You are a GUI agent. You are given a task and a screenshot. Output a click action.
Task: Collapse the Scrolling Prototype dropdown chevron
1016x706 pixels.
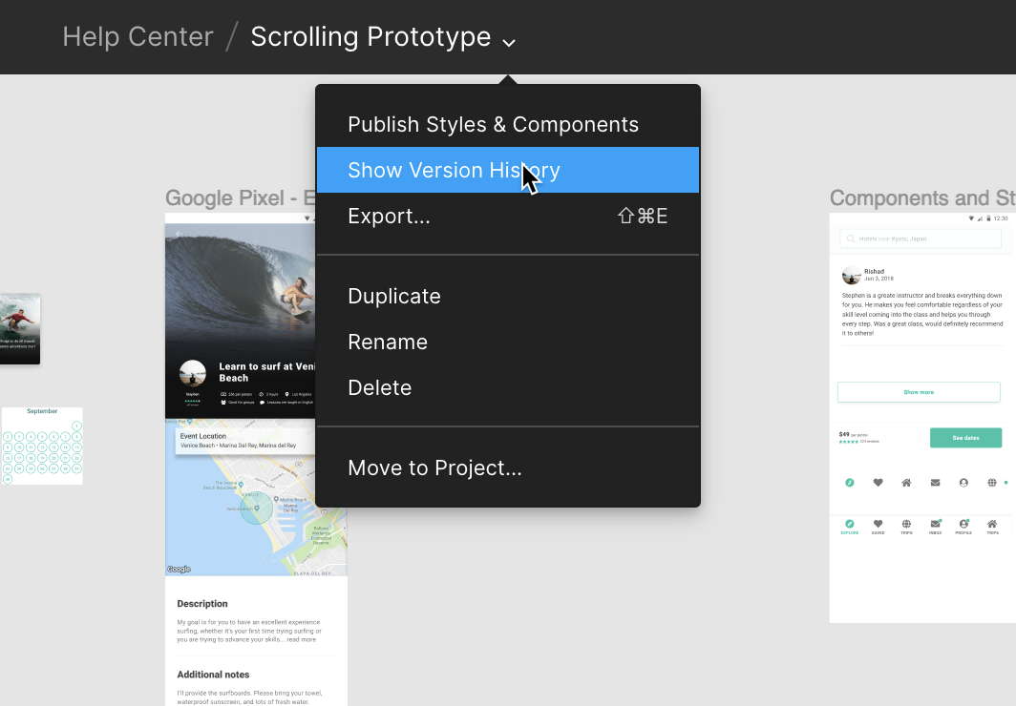(x=509, y=41)
